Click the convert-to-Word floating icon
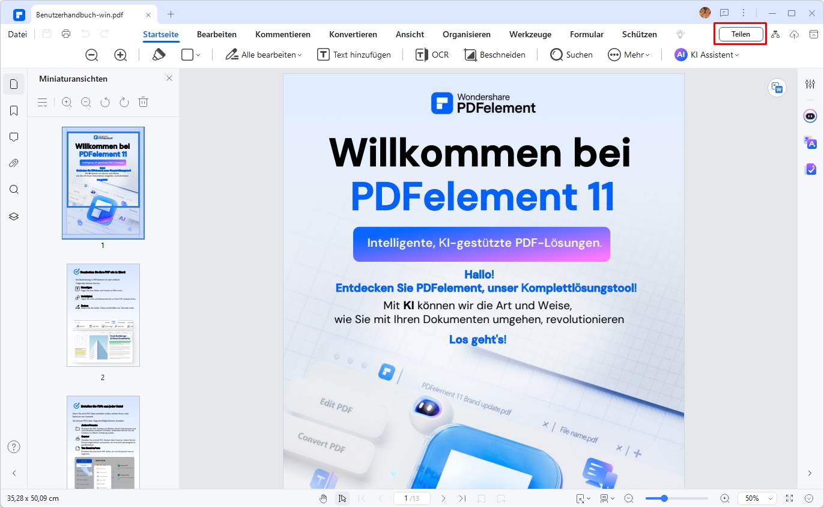 (x=777, y=88)
